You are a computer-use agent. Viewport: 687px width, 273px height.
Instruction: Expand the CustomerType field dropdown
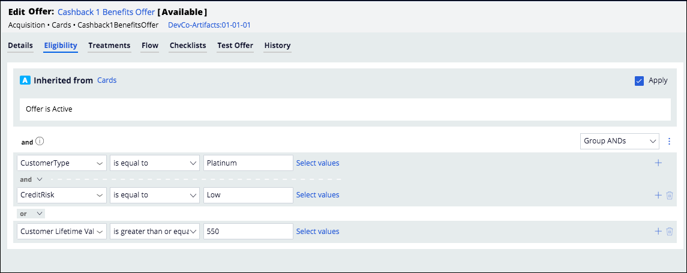62,163
